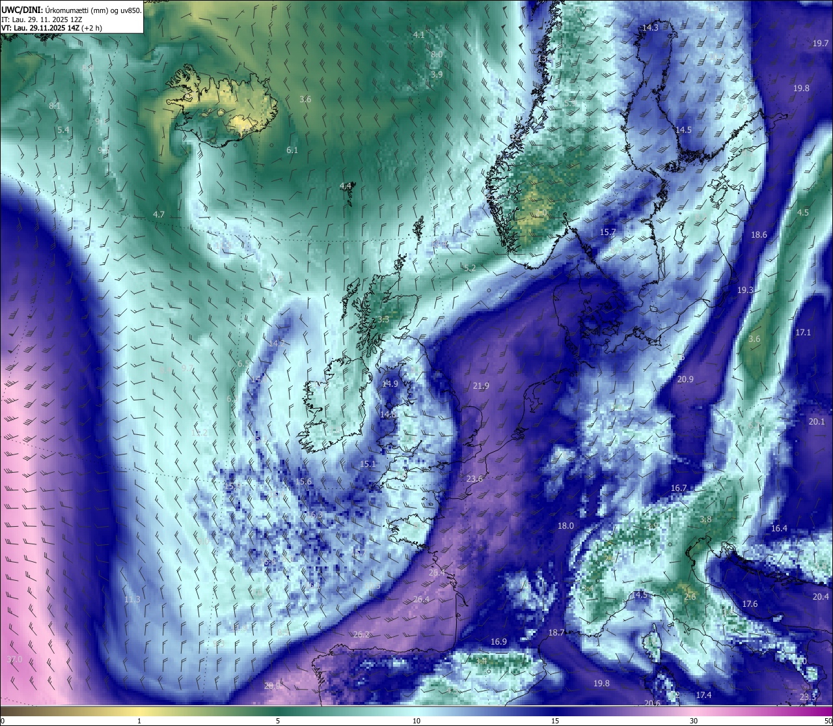833x726 pixels.
Task: Click the 20.6 value on the map
Action: (652, 703)
